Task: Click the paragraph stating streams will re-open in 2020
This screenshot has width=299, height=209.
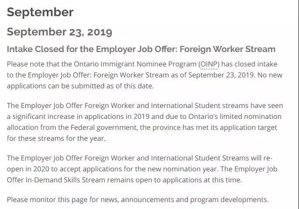Action: [x=142, y=169]
